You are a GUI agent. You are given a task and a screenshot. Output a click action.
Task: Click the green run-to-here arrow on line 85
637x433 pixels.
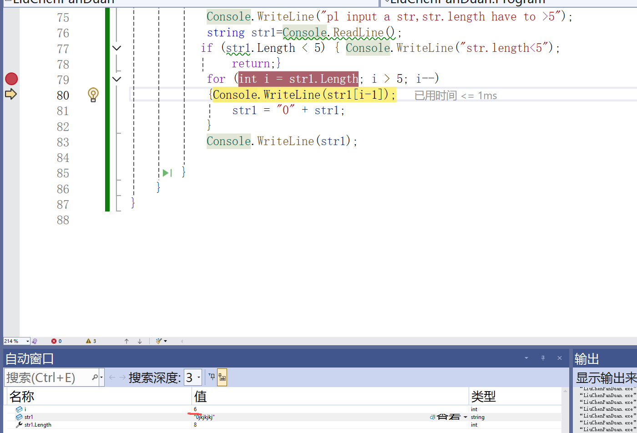[167, 173]
